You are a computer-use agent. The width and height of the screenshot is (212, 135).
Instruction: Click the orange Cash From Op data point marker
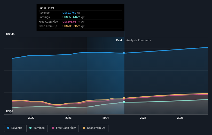click(x=124, y=98)
